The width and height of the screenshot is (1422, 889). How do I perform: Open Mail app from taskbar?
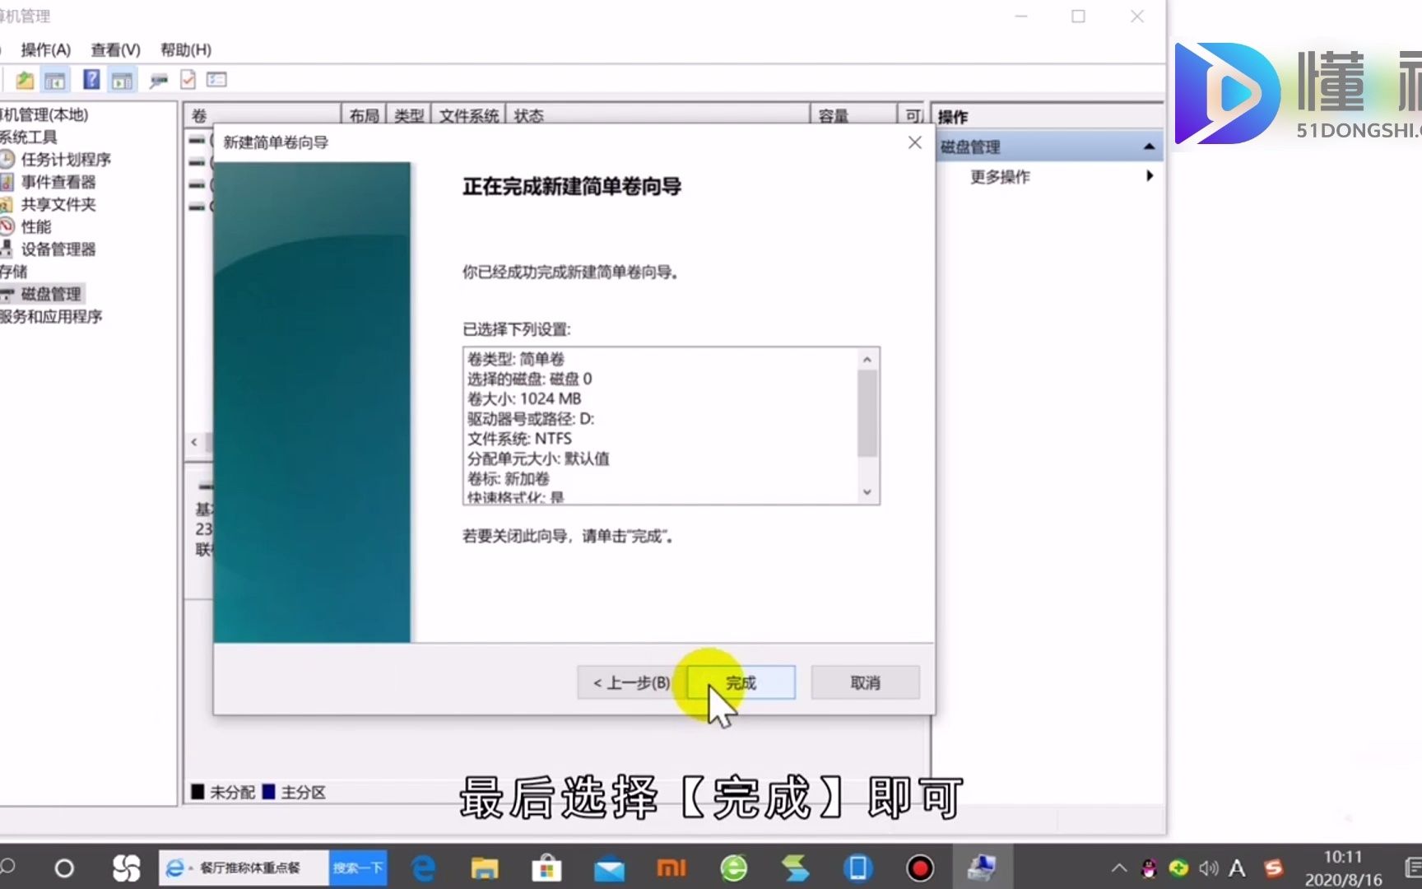pos(609,869)
